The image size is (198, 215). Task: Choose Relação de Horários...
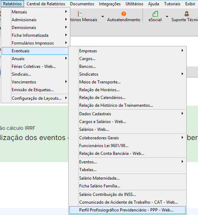pos(127,90)
